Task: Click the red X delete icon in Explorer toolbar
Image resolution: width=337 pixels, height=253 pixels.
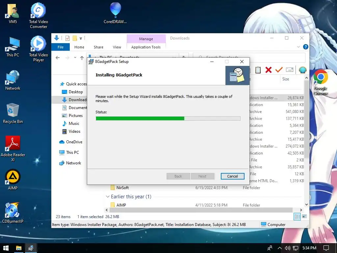Action: point(269,70)
